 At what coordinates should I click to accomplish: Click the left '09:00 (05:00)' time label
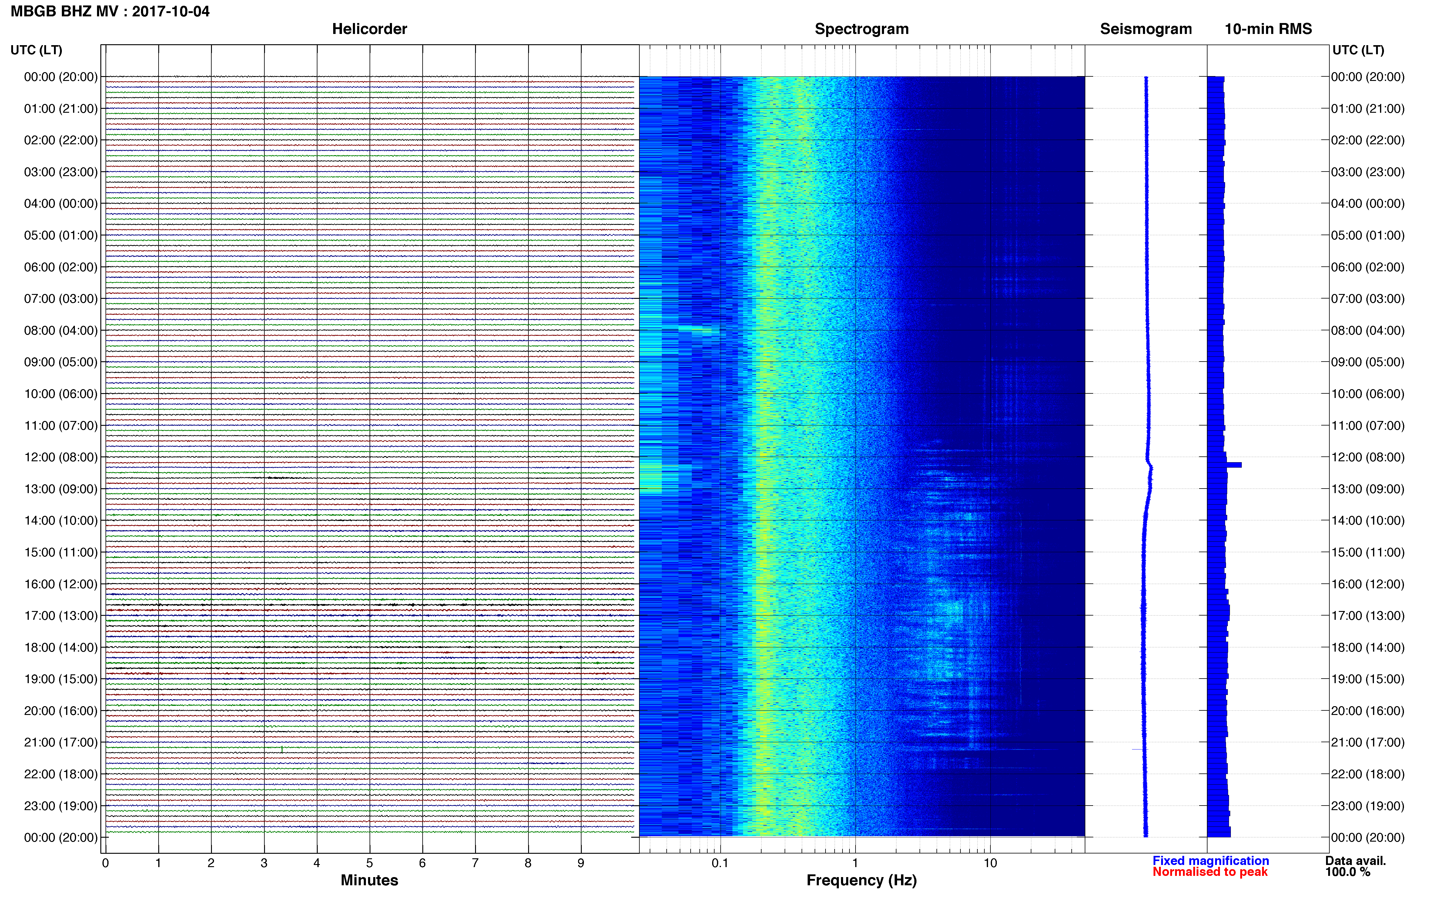pyautogui.click(x=61, y=362)
